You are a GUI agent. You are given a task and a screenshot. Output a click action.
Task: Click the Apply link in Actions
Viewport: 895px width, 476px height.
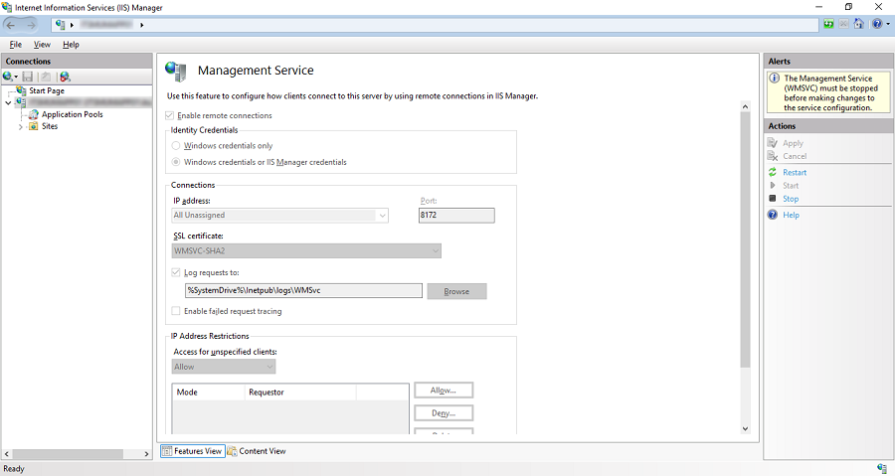pos(793,143)
